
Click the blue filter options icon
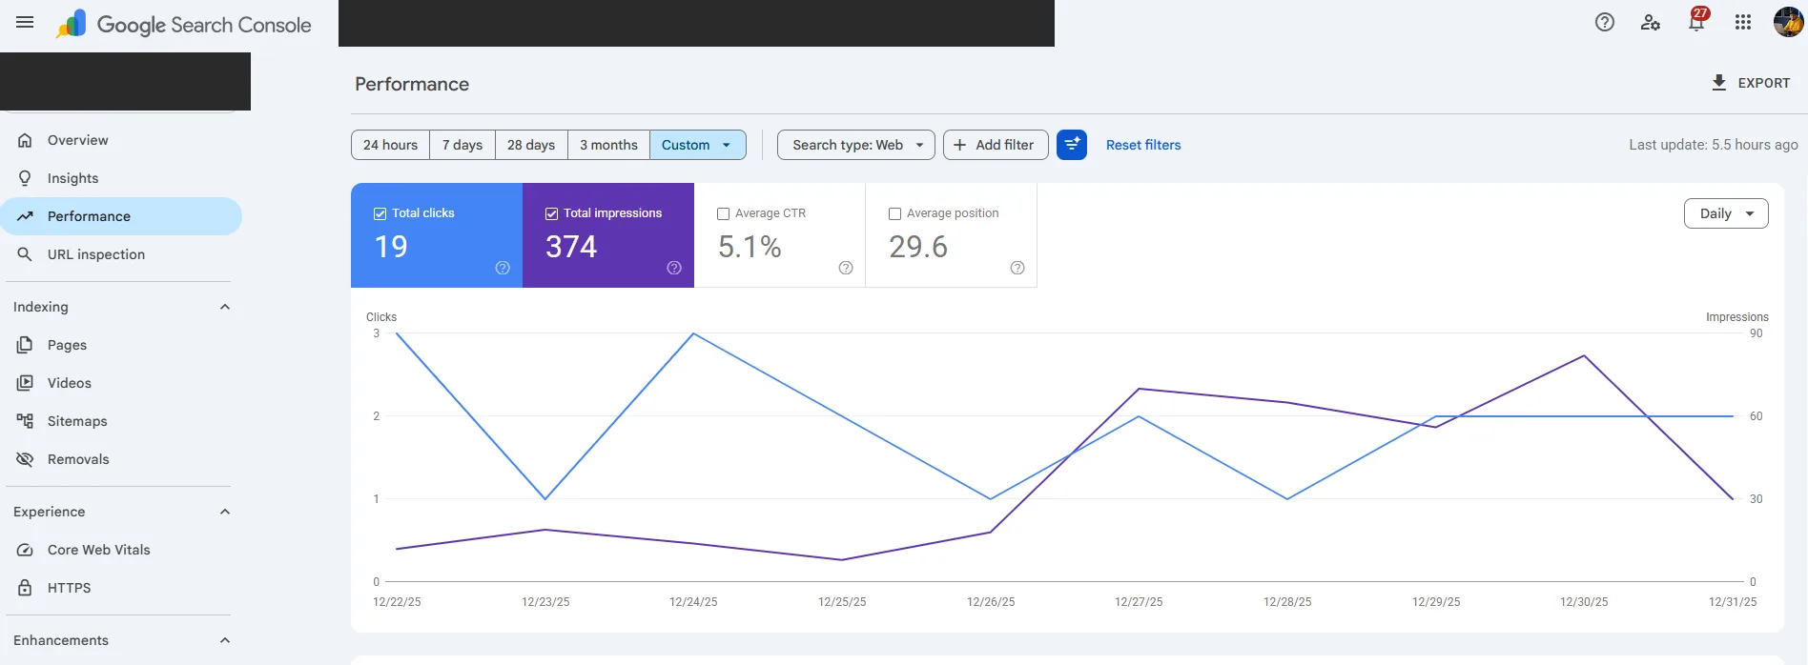click(x=1072, y=145)
